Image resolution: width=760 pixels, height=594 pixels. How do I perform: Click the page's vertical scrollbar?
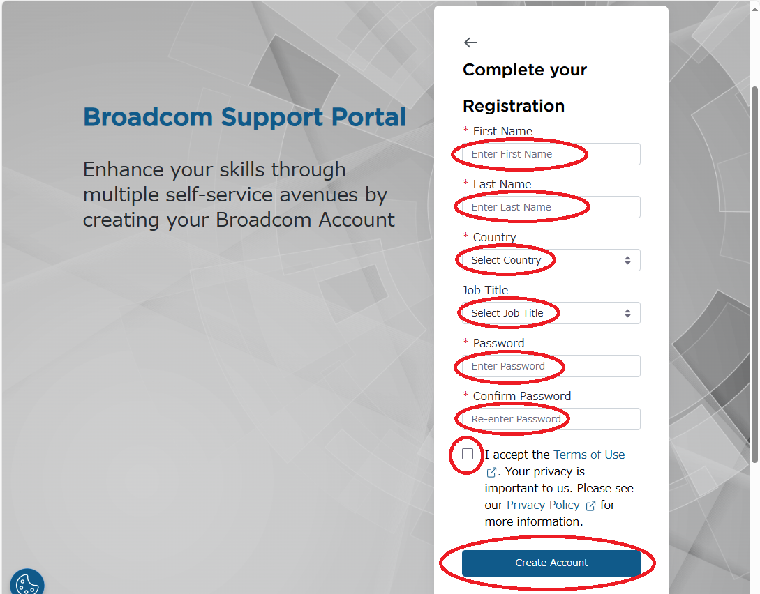click(x=754, y=275)
